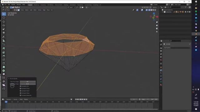
Task: Add a new workspace with plus button
Action: coord(100,5)
